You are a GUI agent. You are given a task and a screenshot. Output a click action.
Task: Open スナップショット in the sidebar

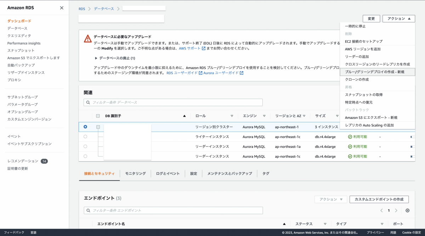21,51
